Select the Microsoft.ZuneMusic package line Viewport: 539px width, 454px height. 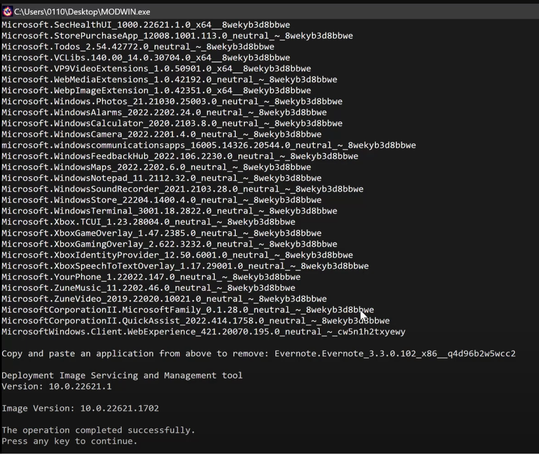coord(148,288)
